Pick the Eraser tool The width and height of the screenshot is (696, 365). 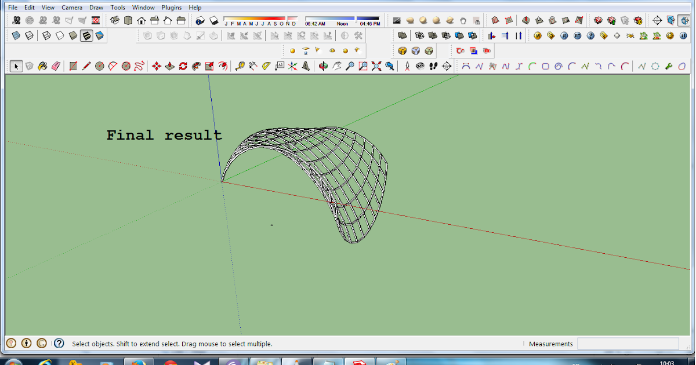point(56,66)
